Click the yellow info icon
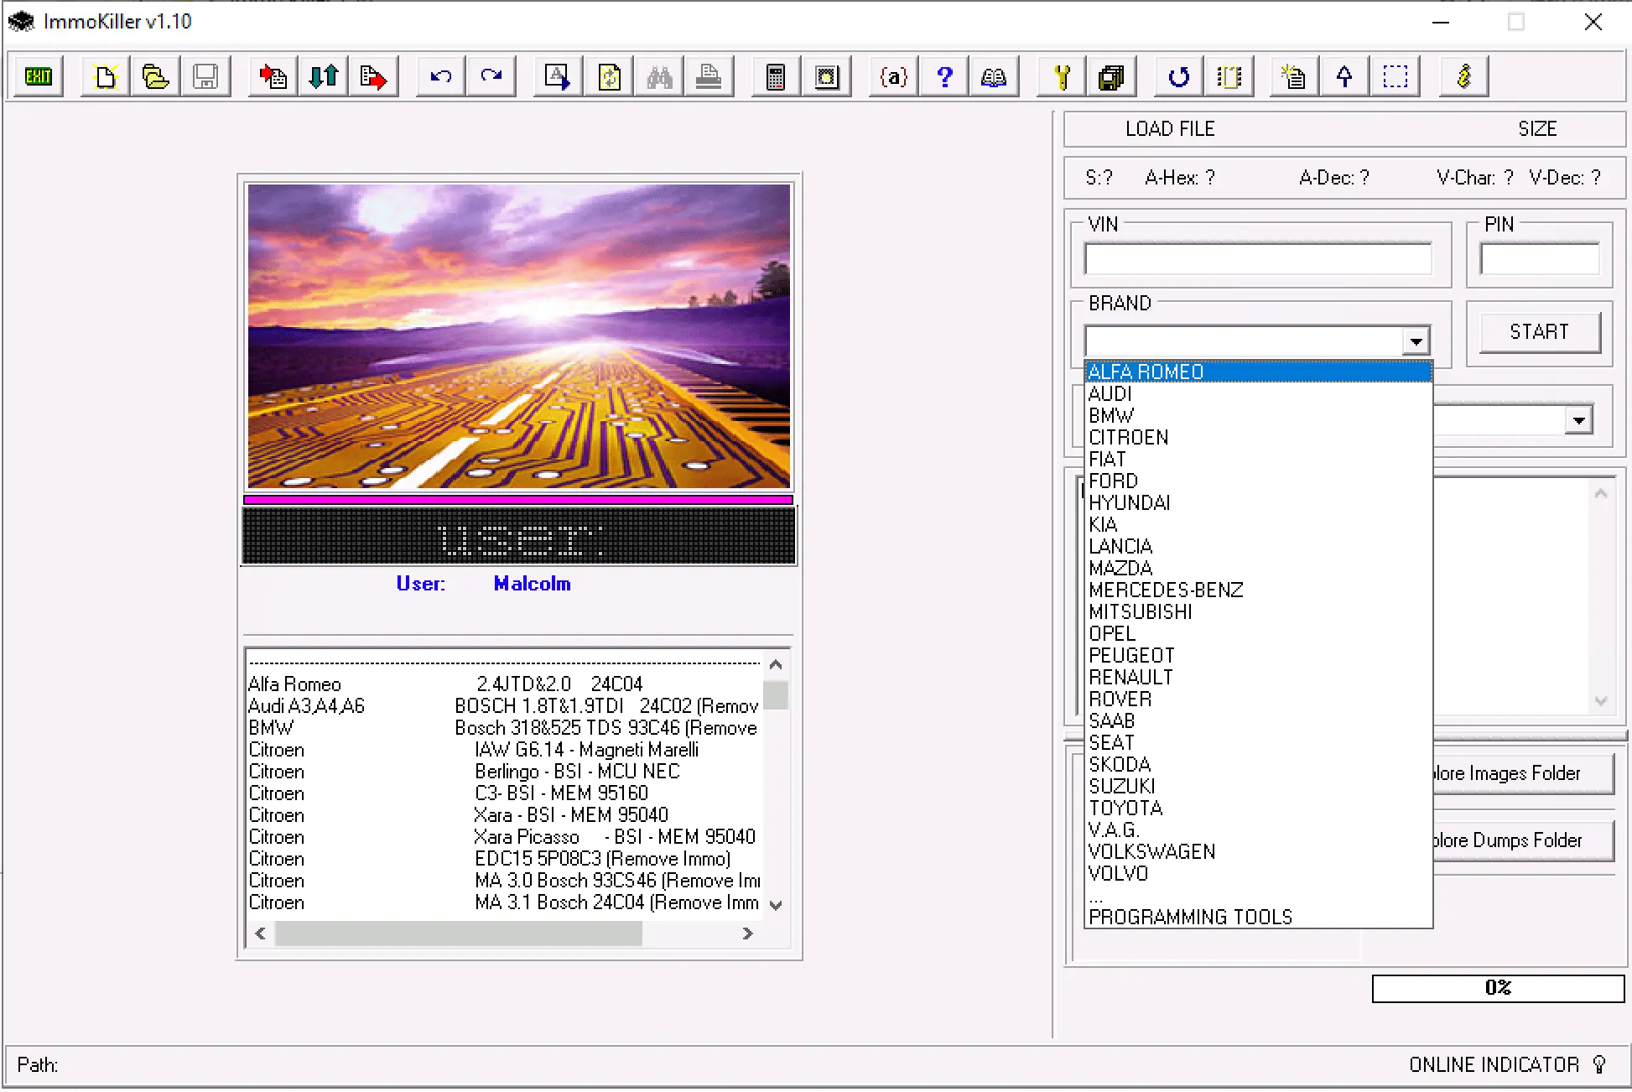The width and height of the screenshot is (1632, 1092). click(1463, 77)
